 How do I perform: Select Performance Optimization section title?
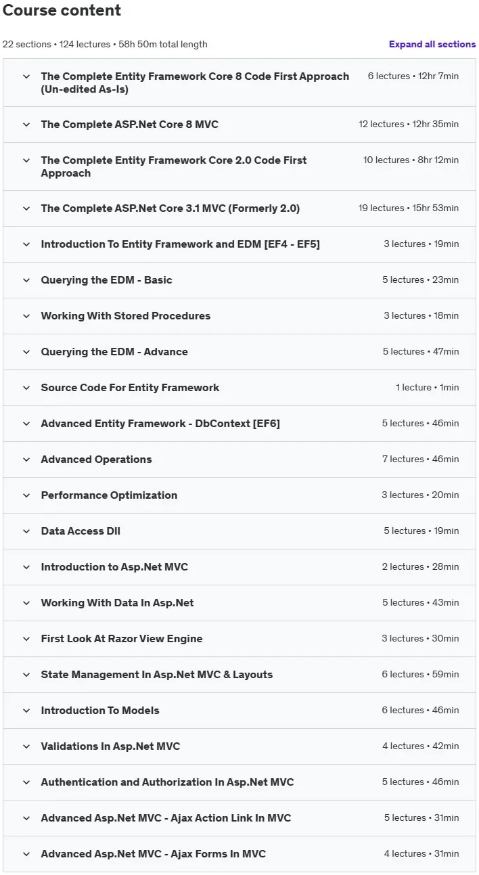coord(109,495)
